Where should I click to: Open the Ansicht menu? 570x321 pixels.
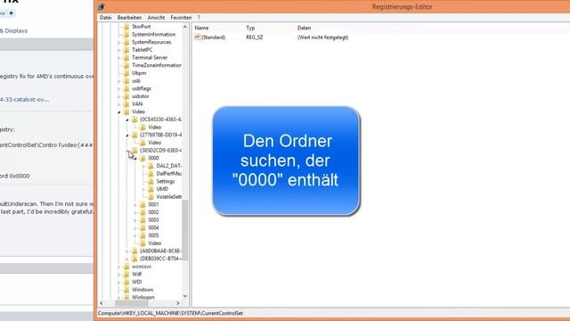(x=156, y=18)
